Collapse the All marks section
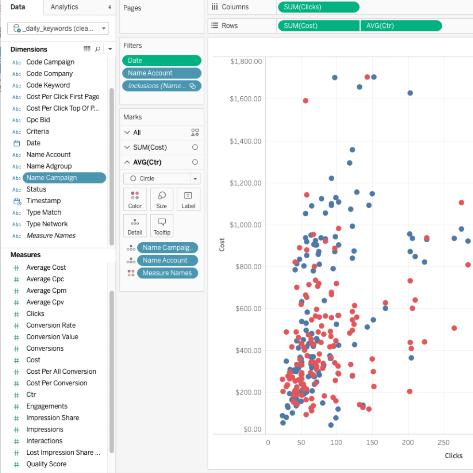 pyautogui.click(x=127, y=132)
